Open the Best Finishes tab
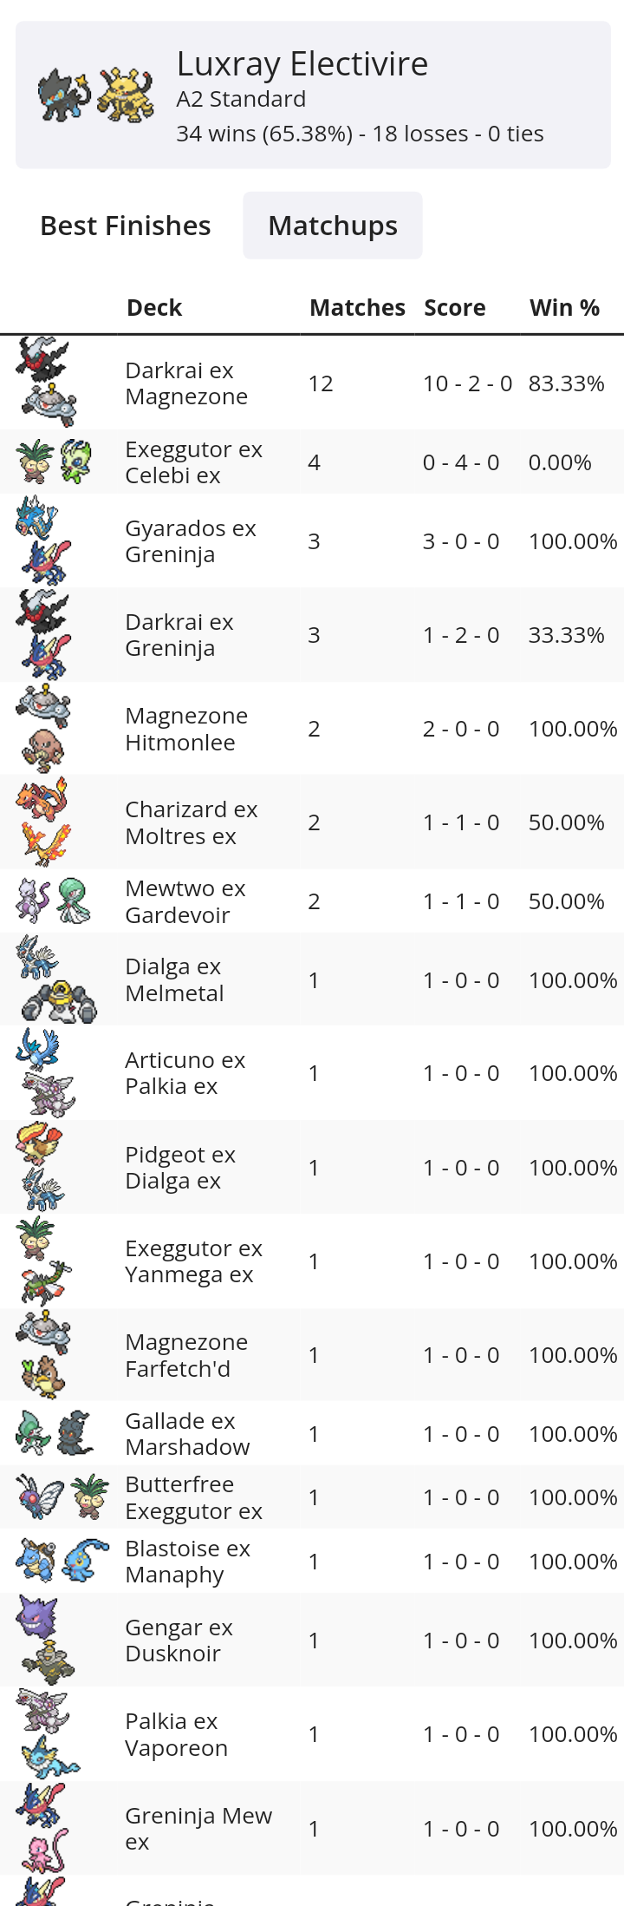The image size is (624, 1906). [x=126, y=226]
